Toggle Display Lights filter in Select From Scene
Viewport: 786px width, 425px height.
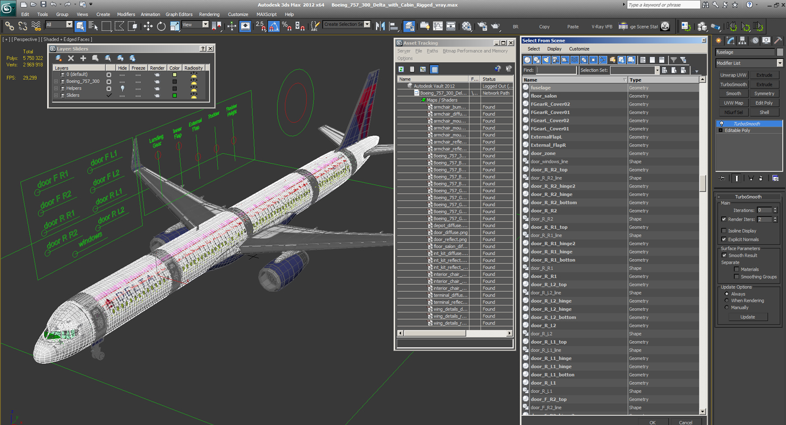click(x=546, y=60)
